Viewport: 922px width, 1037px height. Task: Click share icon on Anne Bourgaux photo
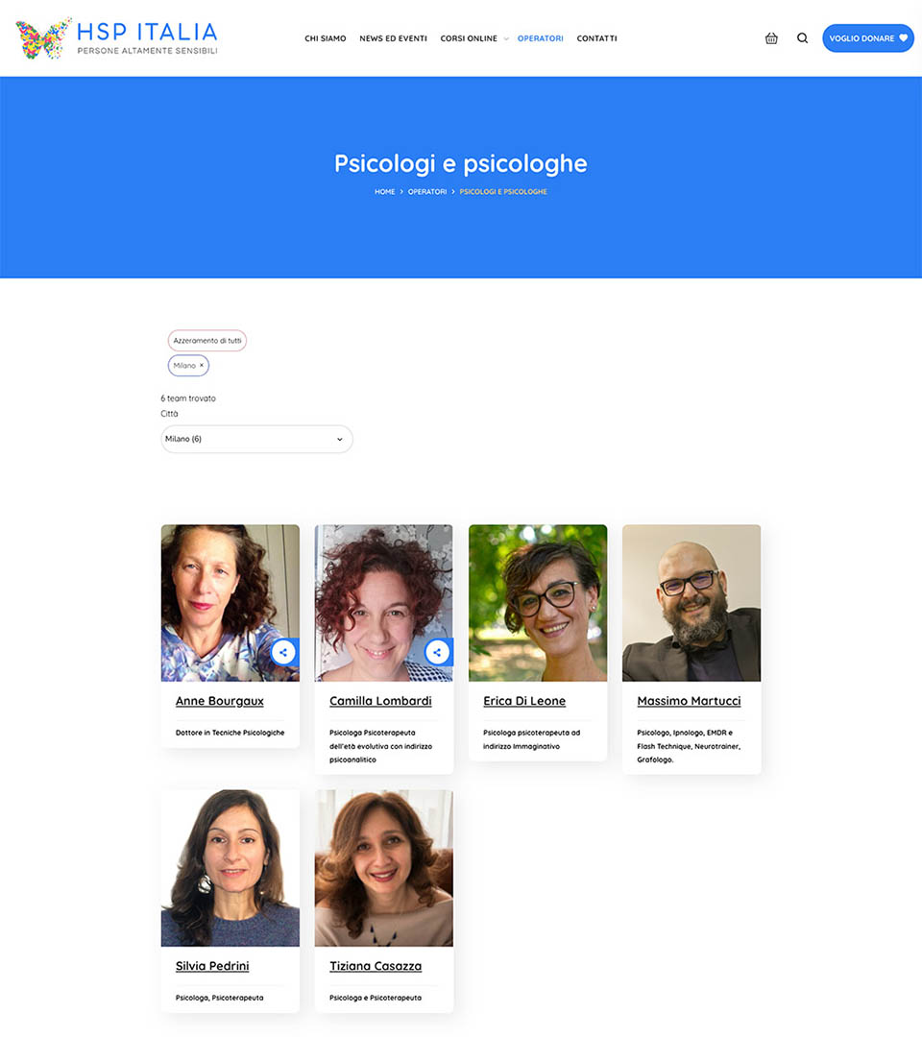pyautogui.click(x=283, y=652)
